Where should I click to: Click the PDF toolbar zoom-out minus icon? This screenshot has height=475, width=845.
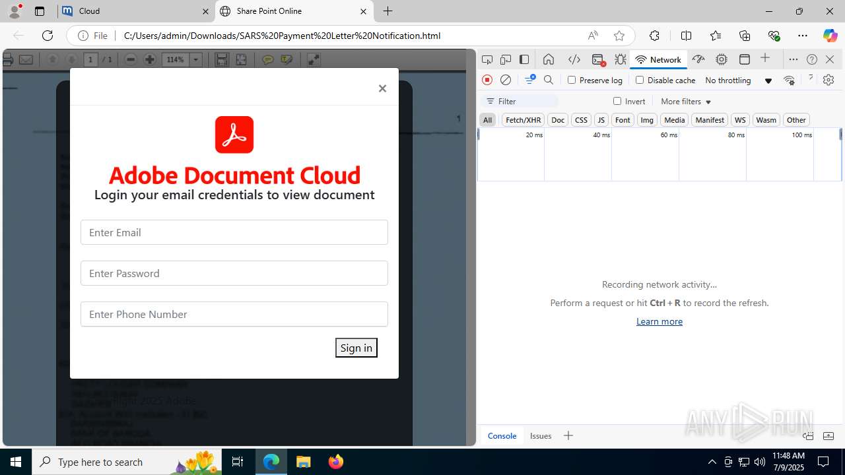[131, 59]
